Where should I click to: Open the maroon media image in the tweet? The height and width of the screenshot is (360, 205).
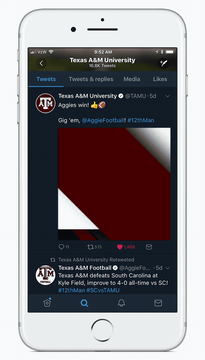click(114, 184)
